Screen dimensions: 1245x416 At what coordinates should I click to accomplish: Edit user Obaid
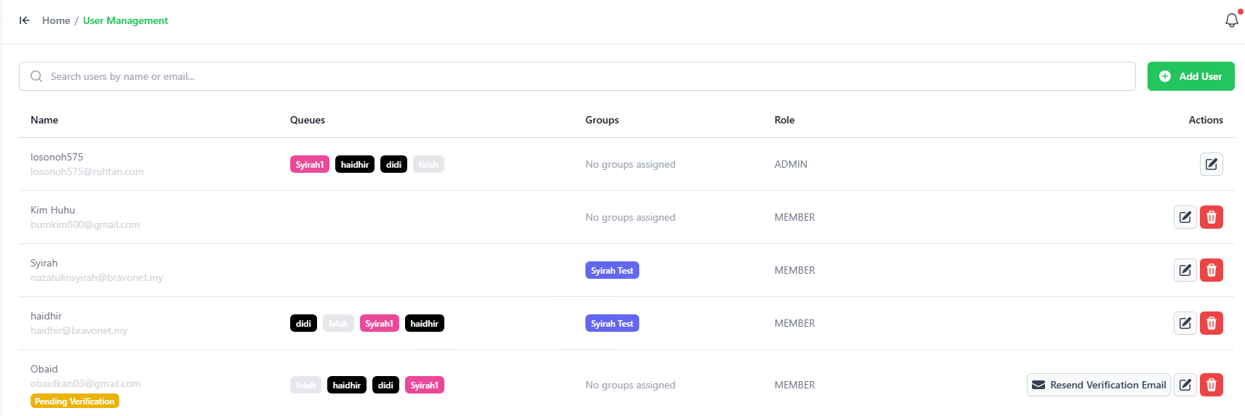1185,385
